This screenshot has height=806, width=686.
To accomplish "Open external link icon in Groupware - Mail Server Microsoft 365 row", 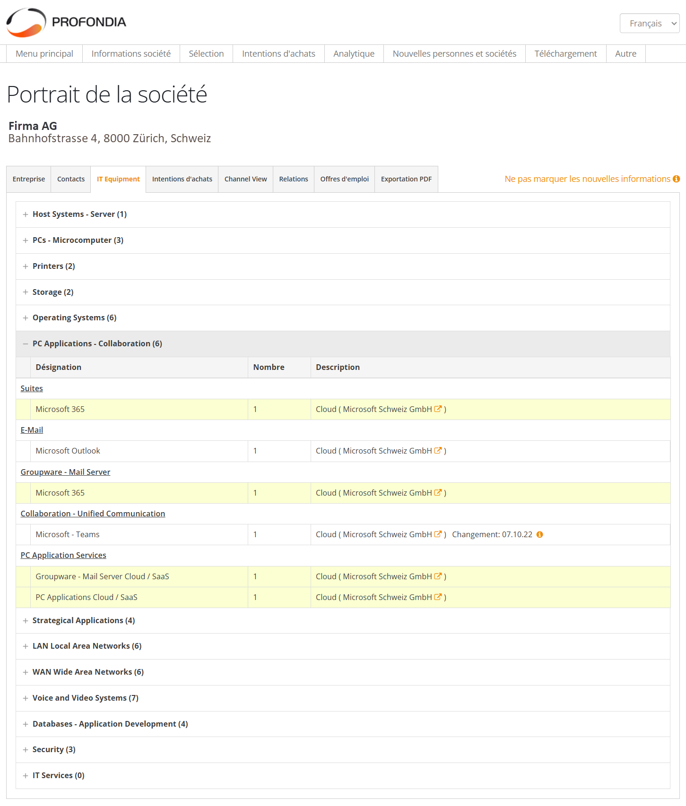I will point(438,493).
